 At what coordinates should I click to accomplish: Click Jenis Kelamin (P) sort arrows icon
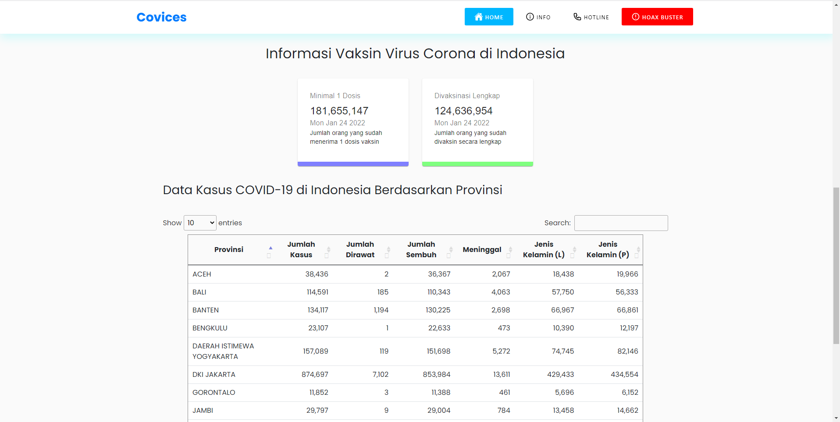click(638, 250)
